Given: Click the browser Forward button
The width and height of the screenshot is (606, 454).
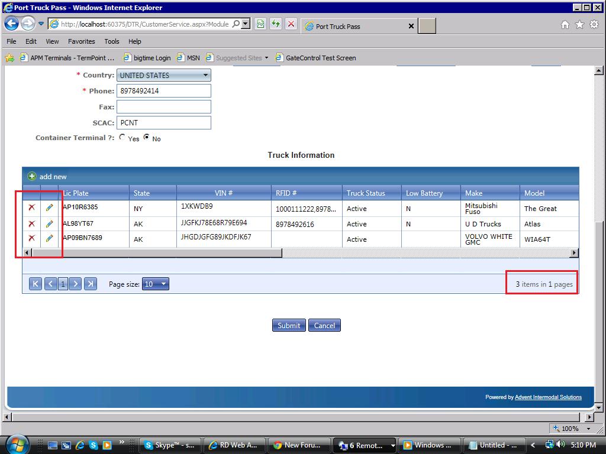Looking at the screenshot, I should (x=28, y=24).
